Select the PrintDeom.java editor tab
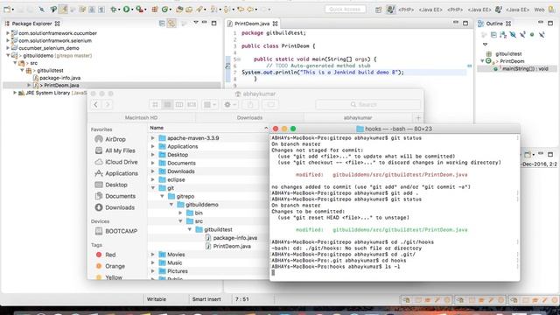The image size is (560, 315). pyautogui.click(x=252, y=24)
